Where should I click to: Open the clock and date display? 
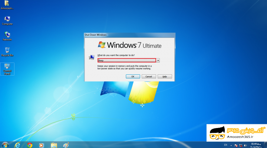click(256, 145)
